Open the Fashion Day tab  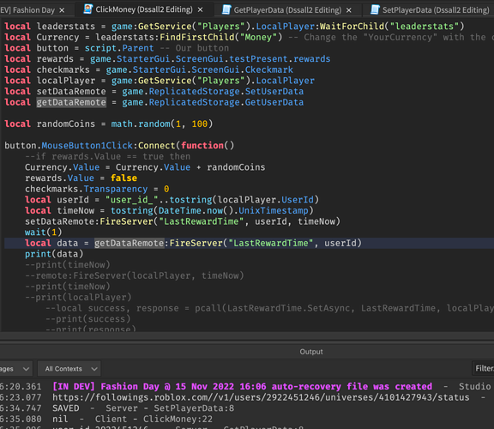tap(27, 10)
